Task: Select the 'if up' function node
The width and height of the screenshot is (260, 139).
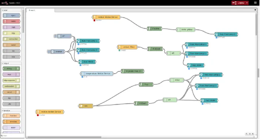Action: [x=146, y=84]
